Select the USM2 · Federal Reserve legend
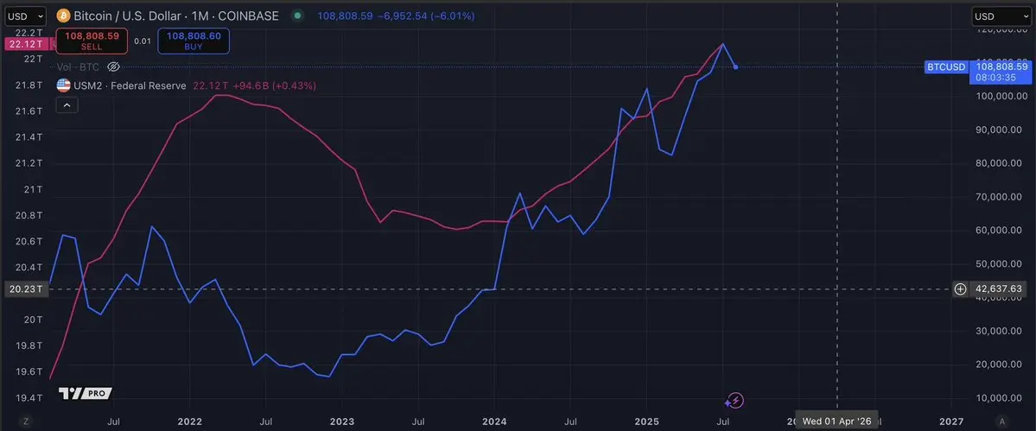Image resolution: width=1036 pixels, height=431 pixels. tap(130, 86)
